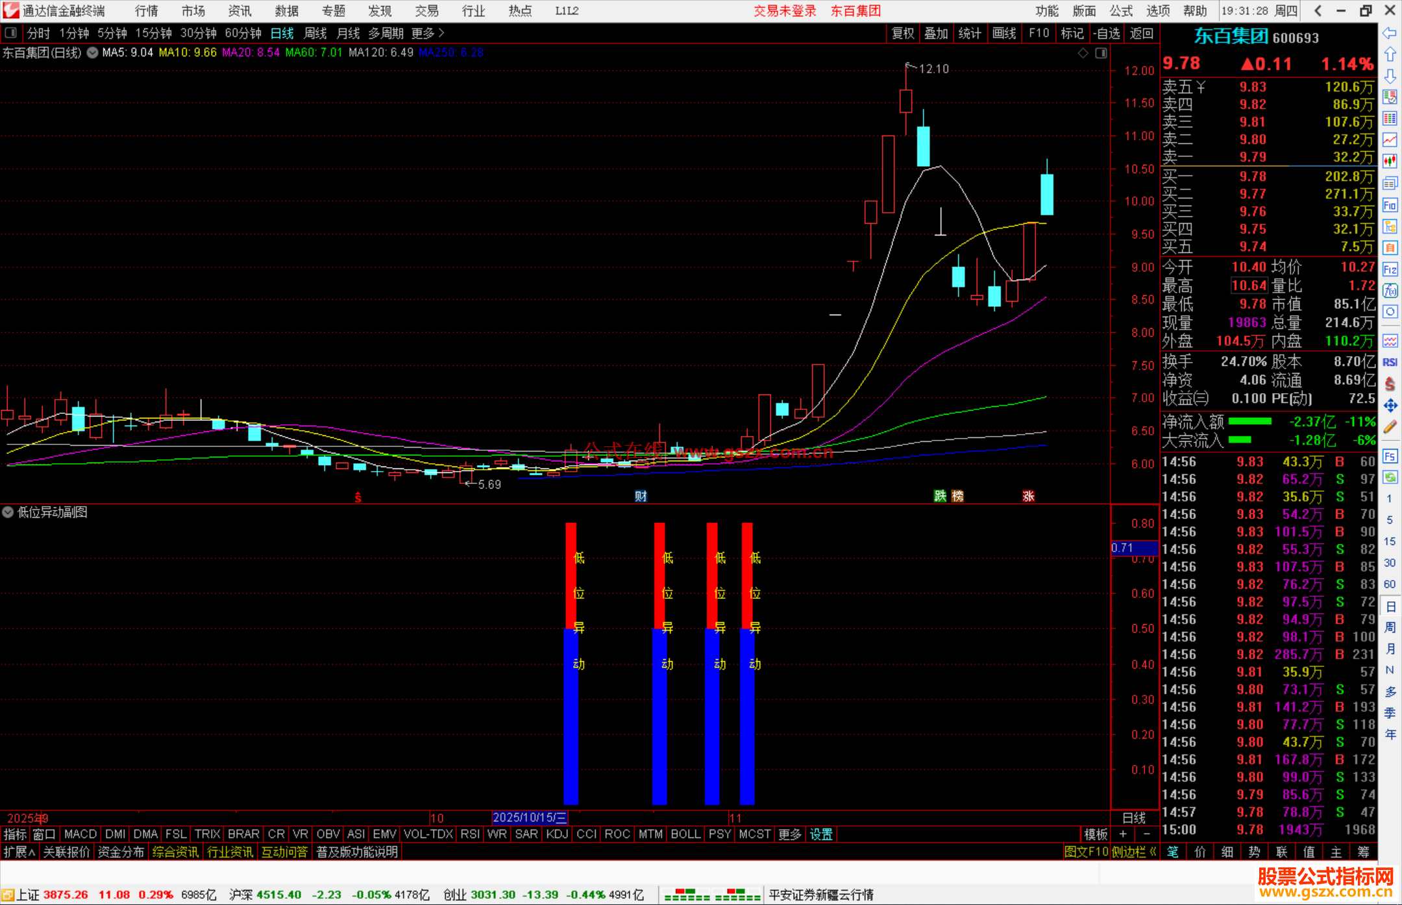Open the MA settings dropdown next to 东百集团(日线)
This screenshot has height=905, width=1402.
[93, 53]
